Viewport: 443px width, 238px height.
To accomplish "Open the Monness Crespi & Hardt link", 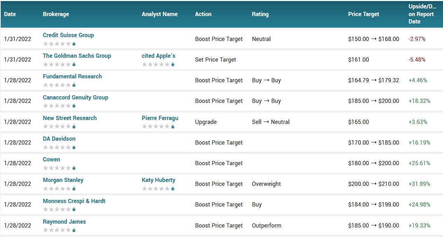I will point(74,201).
